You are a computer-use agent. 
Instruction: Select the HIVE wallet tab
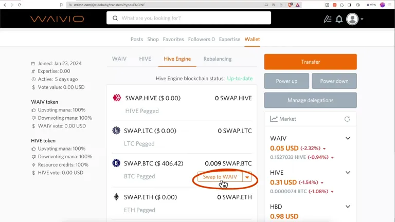[x=145, y=59]
